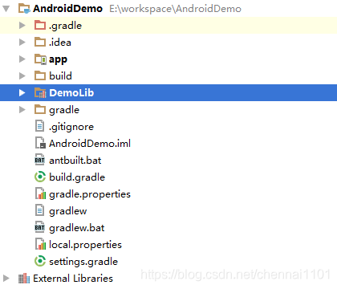The height and width of the screenshot is (289, 337).
Task: Click the build.gradle Gradle icon
Action: tap(40, 177)
